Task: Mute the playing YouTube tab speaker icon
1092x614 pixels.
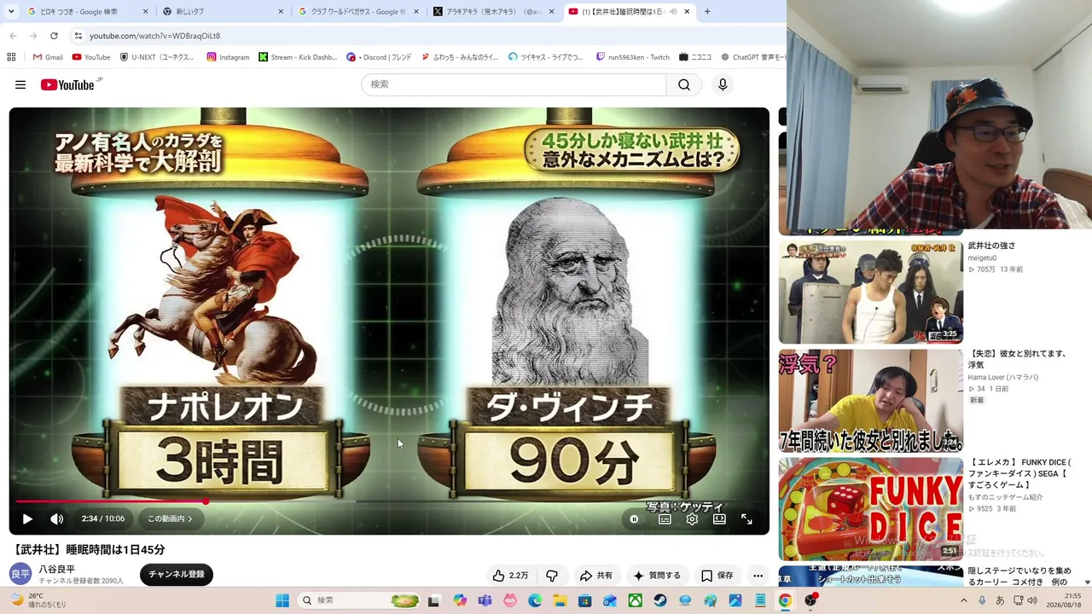Action: (x=673, y=12)
